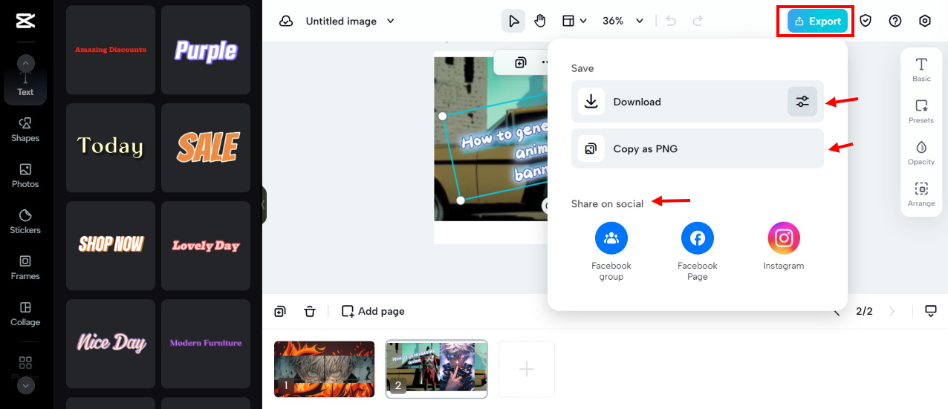Click the page counter 2/2

pyautogui.click(x=864, y=311)
